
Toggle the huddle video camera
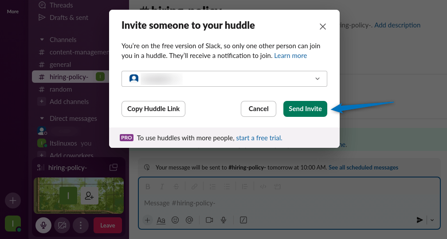tap(62, 225)
